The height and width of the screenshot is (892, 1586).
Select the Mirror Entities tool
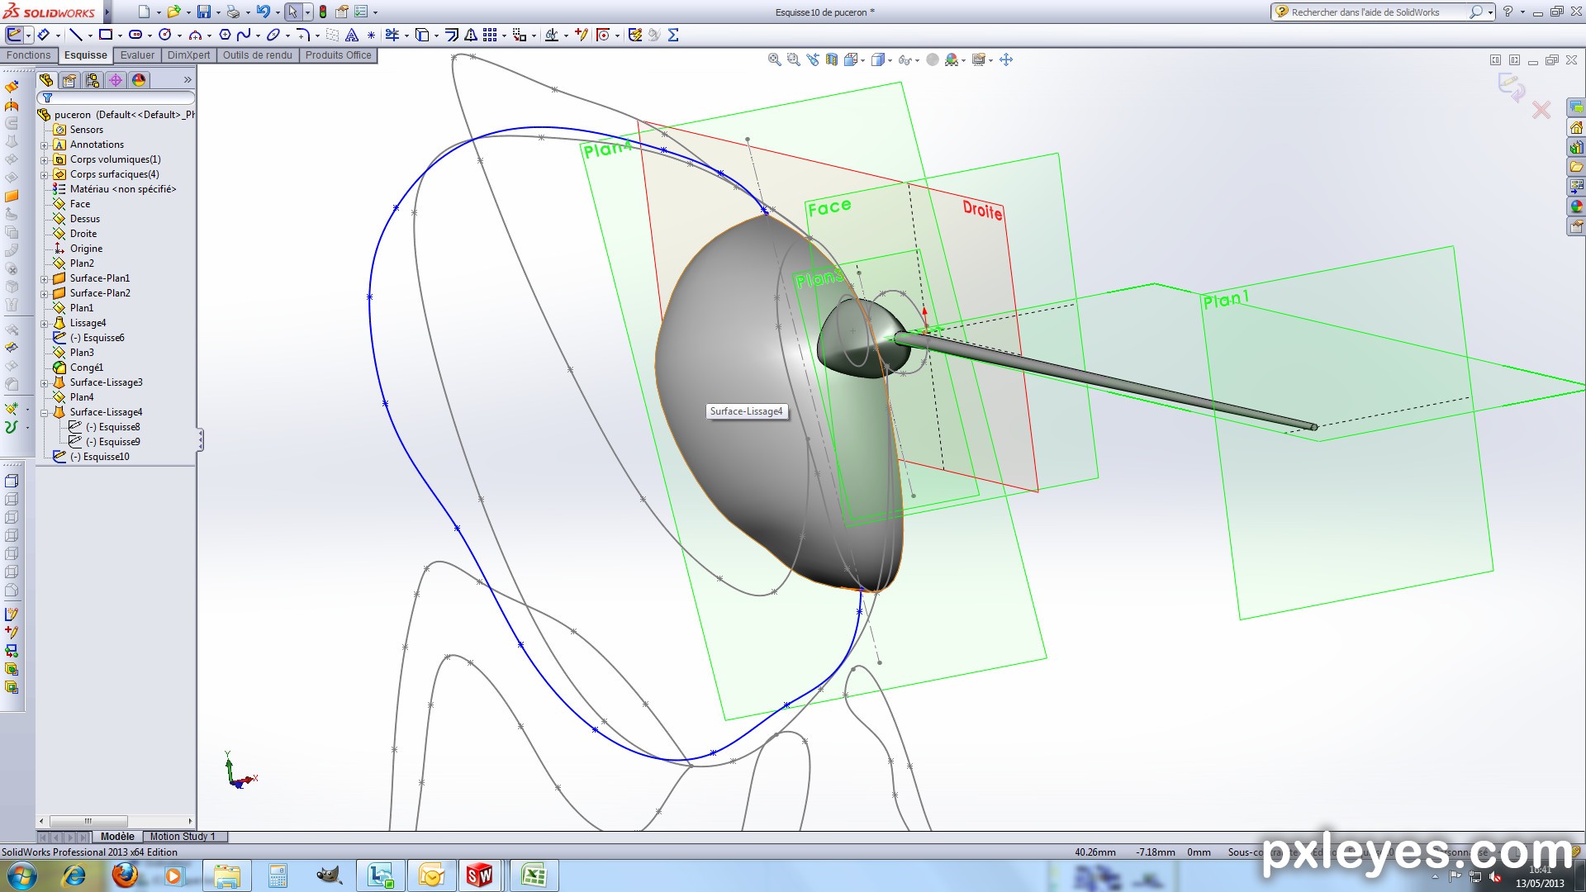point(471,35)
